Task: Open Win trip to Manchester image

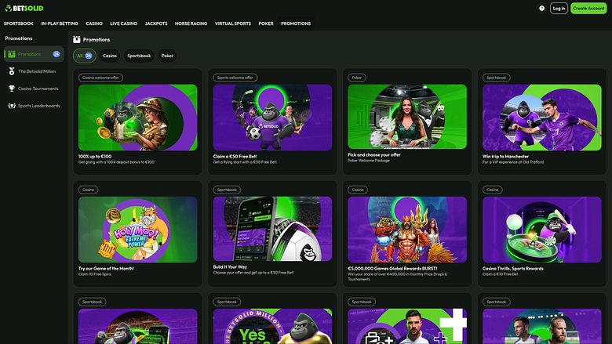Action: point(541,118)
